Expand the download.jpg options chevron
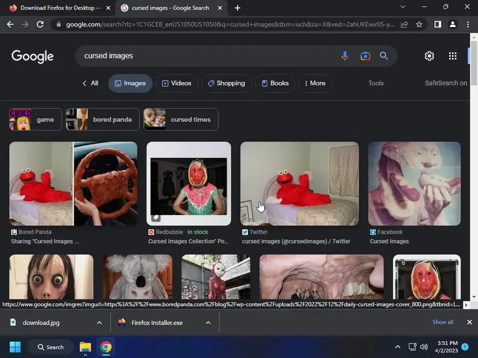Screen dimensions: 478x358 pyautogui.click(x=99, y=323)
